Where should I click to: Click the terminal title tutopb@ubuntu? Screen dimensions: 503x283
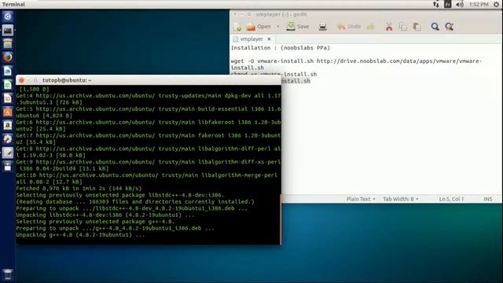tap(67, 80)
